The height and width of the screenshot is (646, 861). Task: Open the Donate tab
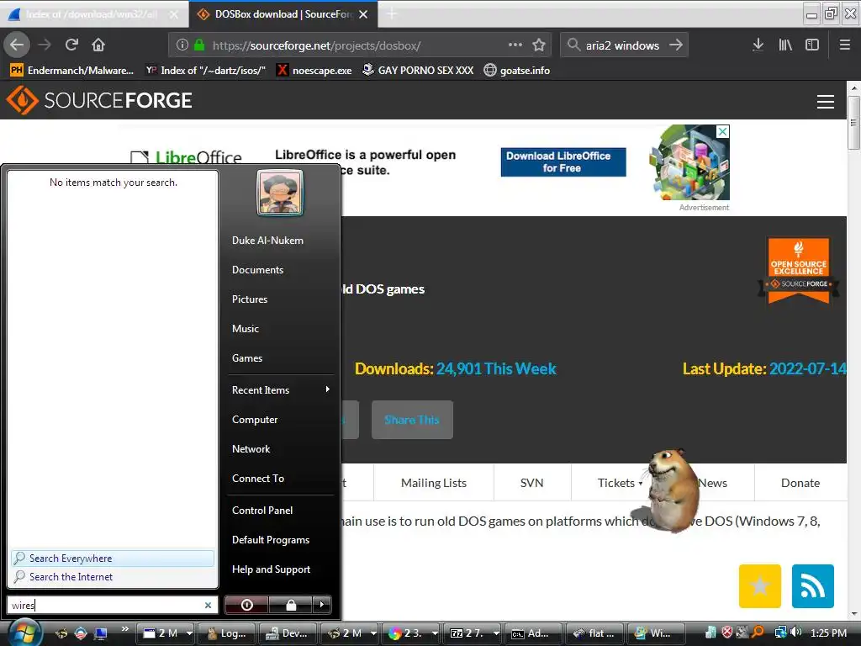tap(800, 483)
